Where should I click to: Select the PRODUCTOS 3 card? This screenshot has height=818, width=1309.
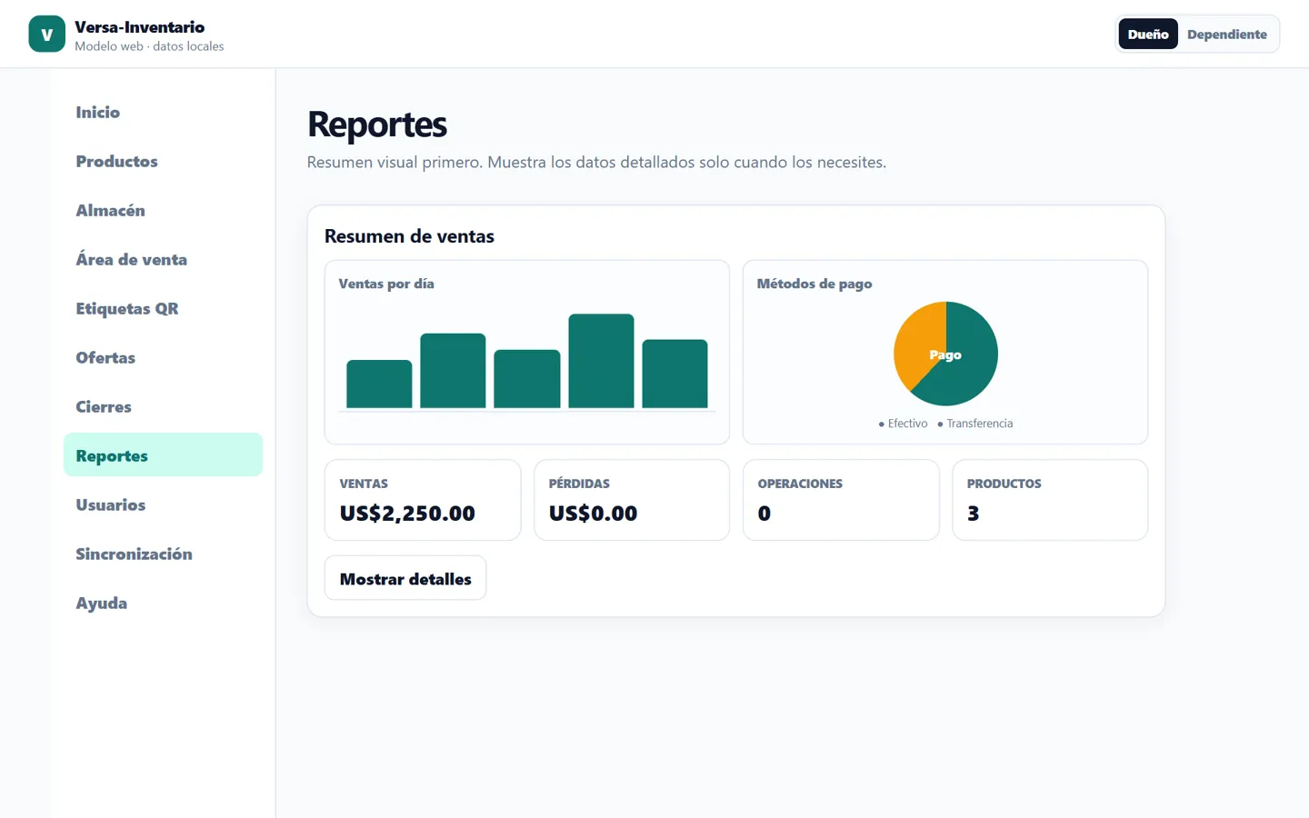pos(1050,500)
